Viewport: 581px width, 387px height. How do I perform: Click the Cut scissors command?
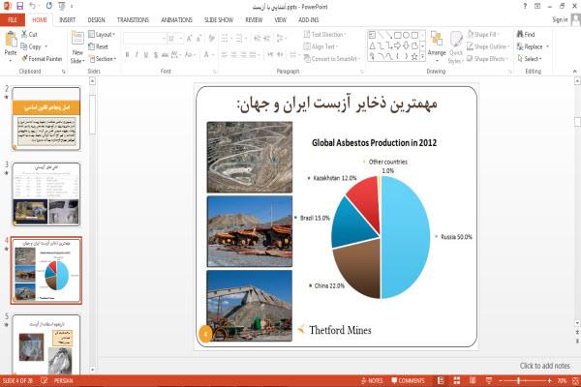point(29,34)
